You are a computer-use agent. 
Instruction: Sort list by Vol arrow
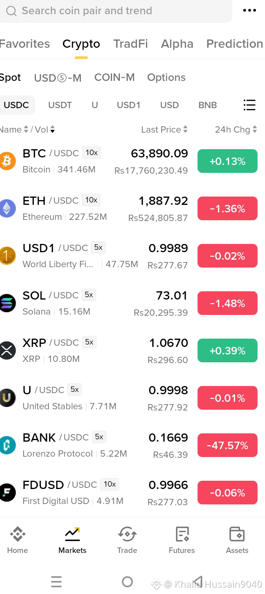(52, 129)
